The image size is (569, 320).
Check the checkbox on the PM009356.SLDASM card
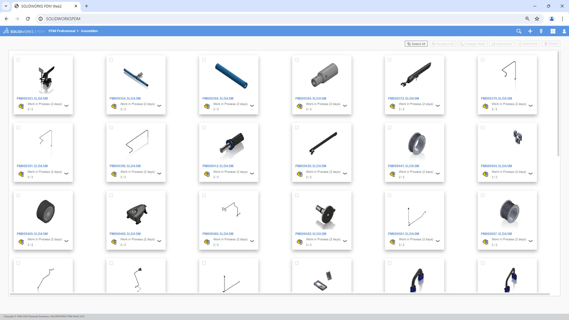(x=204, y=59)
